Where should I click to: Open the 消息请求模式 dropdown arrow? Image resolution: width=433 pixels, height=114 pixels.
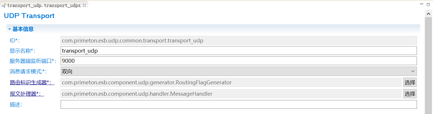tap(413, 71)
